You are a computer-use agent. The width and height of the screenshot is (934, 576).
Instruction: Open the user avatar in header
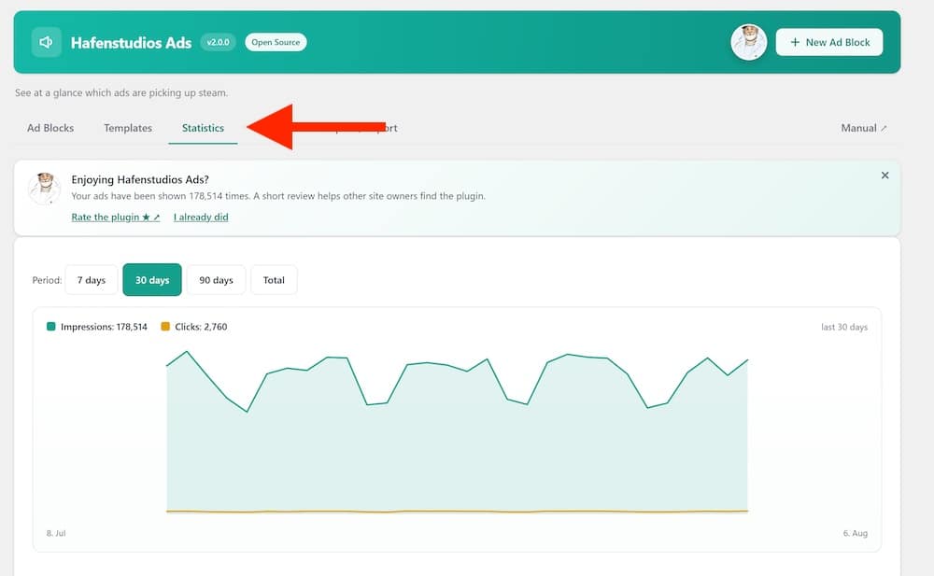coord(748,42)
